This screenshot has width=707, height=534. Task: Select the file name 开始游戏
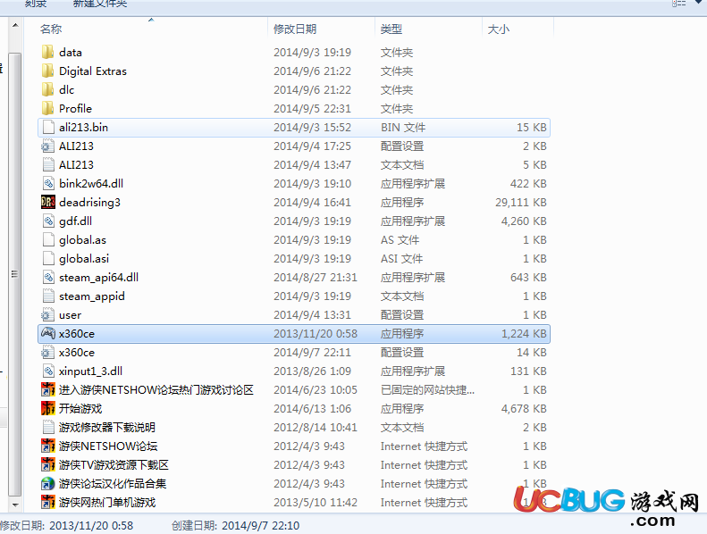click(80, 409)
